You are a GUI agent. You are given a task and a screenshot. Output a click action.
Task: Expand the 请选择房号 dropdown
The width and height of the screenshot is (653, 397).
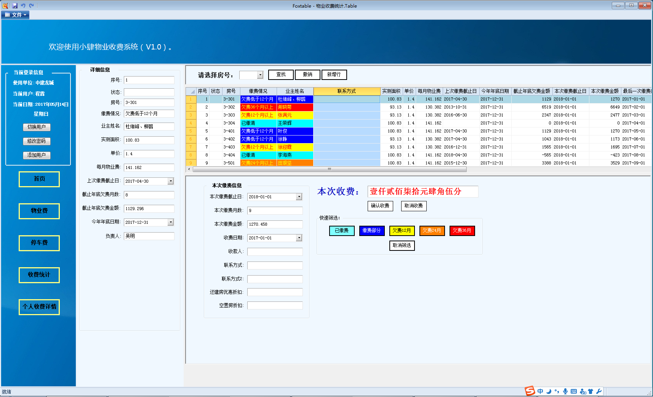(260, 75)
